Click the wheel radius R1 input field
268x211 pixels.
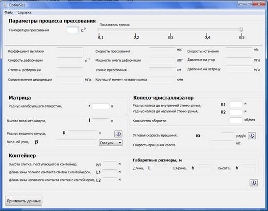pos(236,104)
